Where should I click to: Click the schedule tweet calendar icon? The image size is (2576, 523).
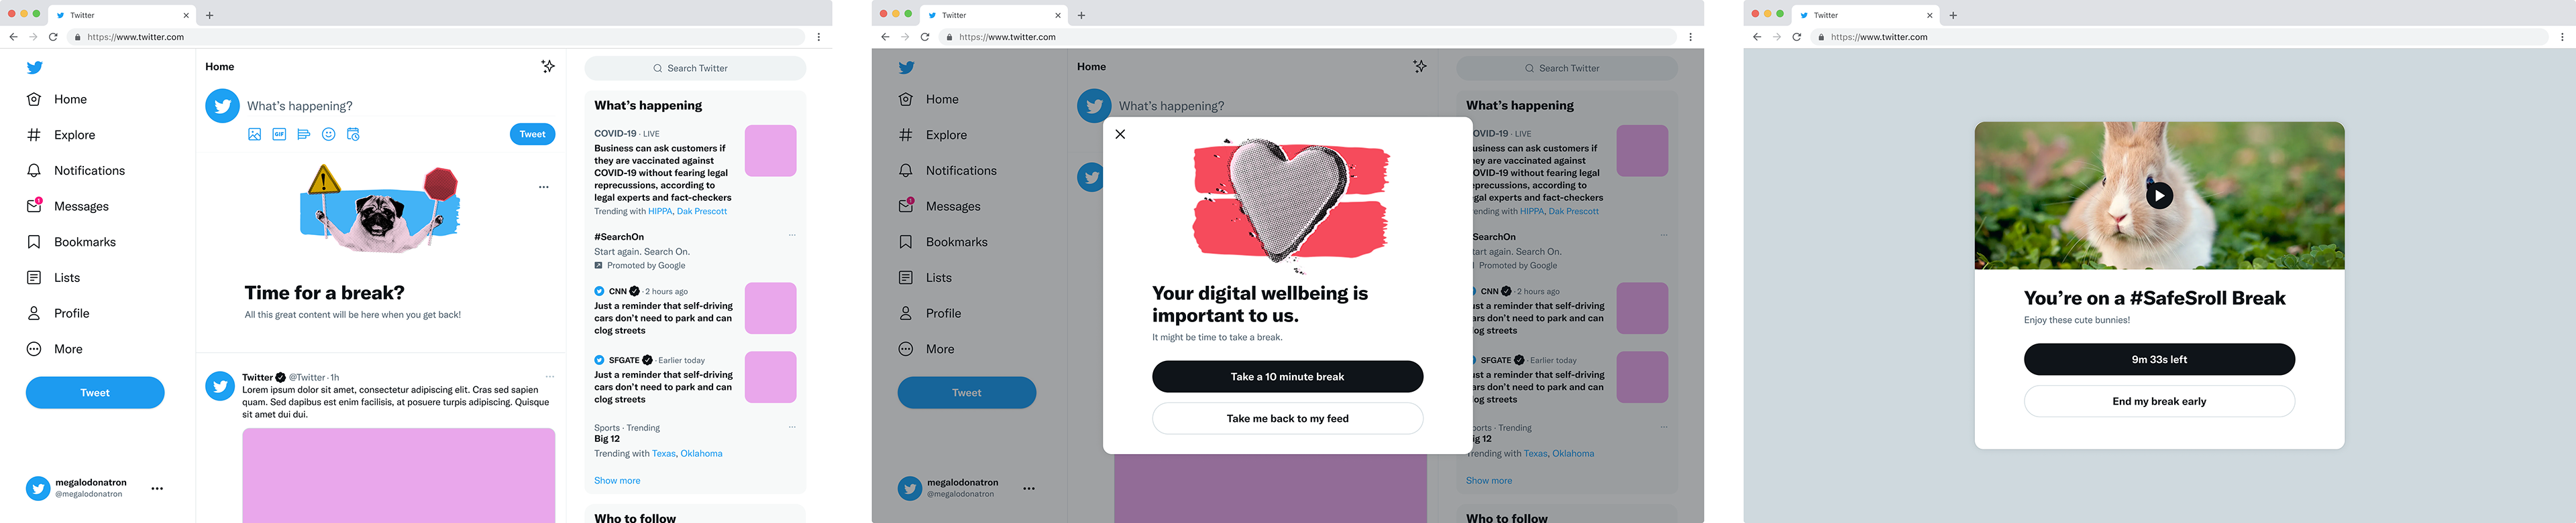point(353,135)
